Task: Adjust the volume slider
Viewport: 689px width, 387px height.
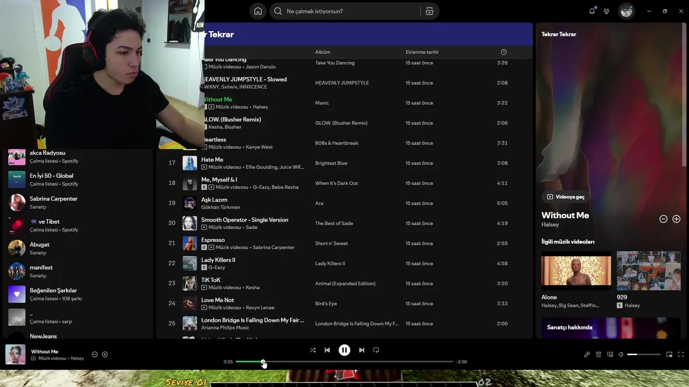Action: tap(644, 354)
